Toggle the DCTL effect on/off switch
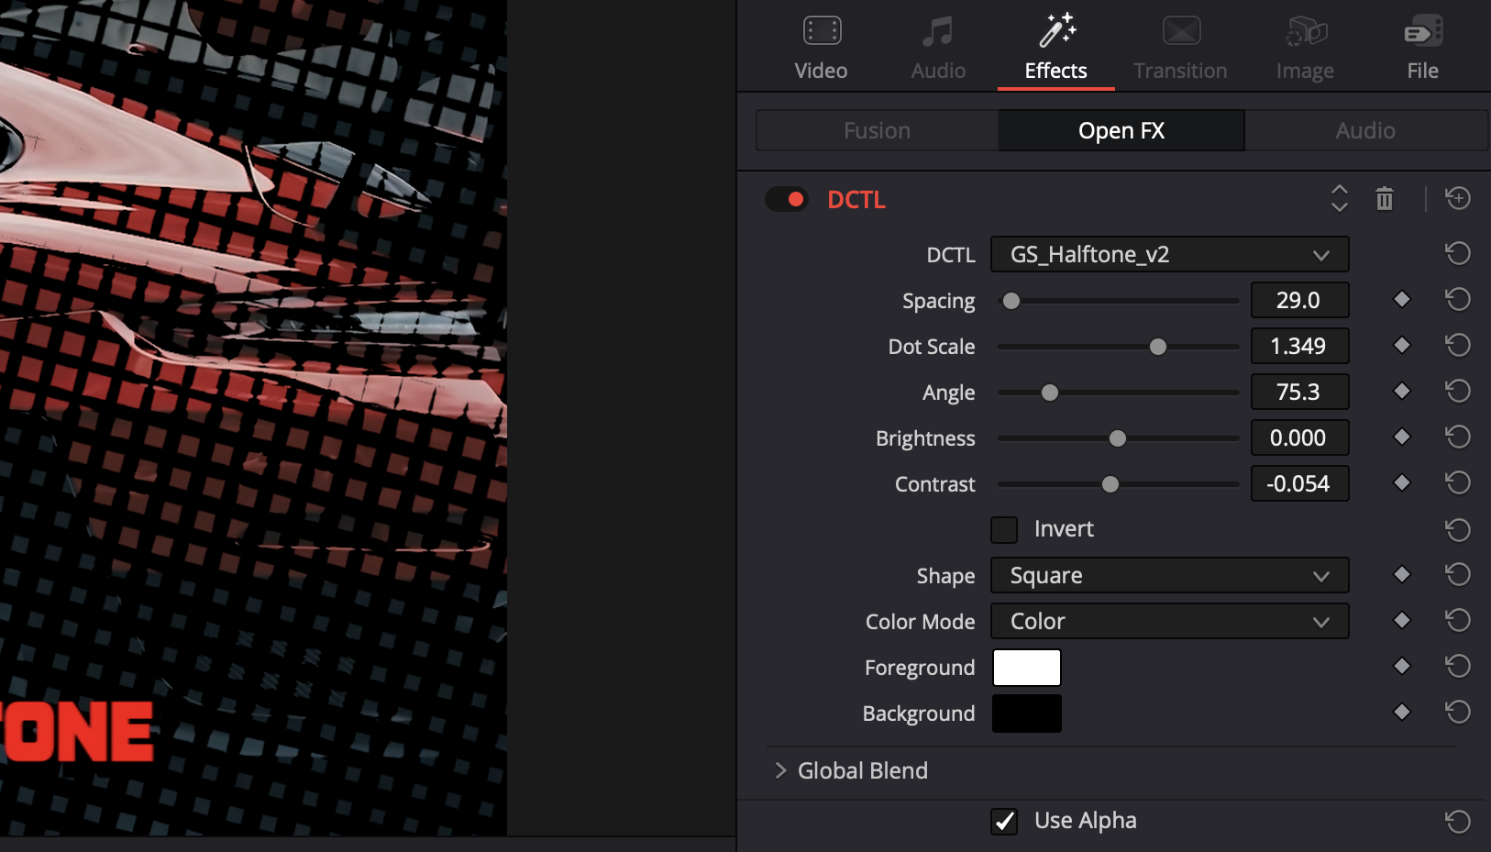The image size is (1491, 852). click(787, 199)
